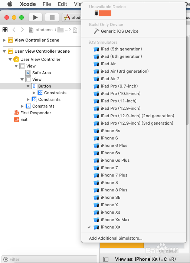Go back with the left chevron arrow
The image size is (190, 263).
(x=14, y=30)
